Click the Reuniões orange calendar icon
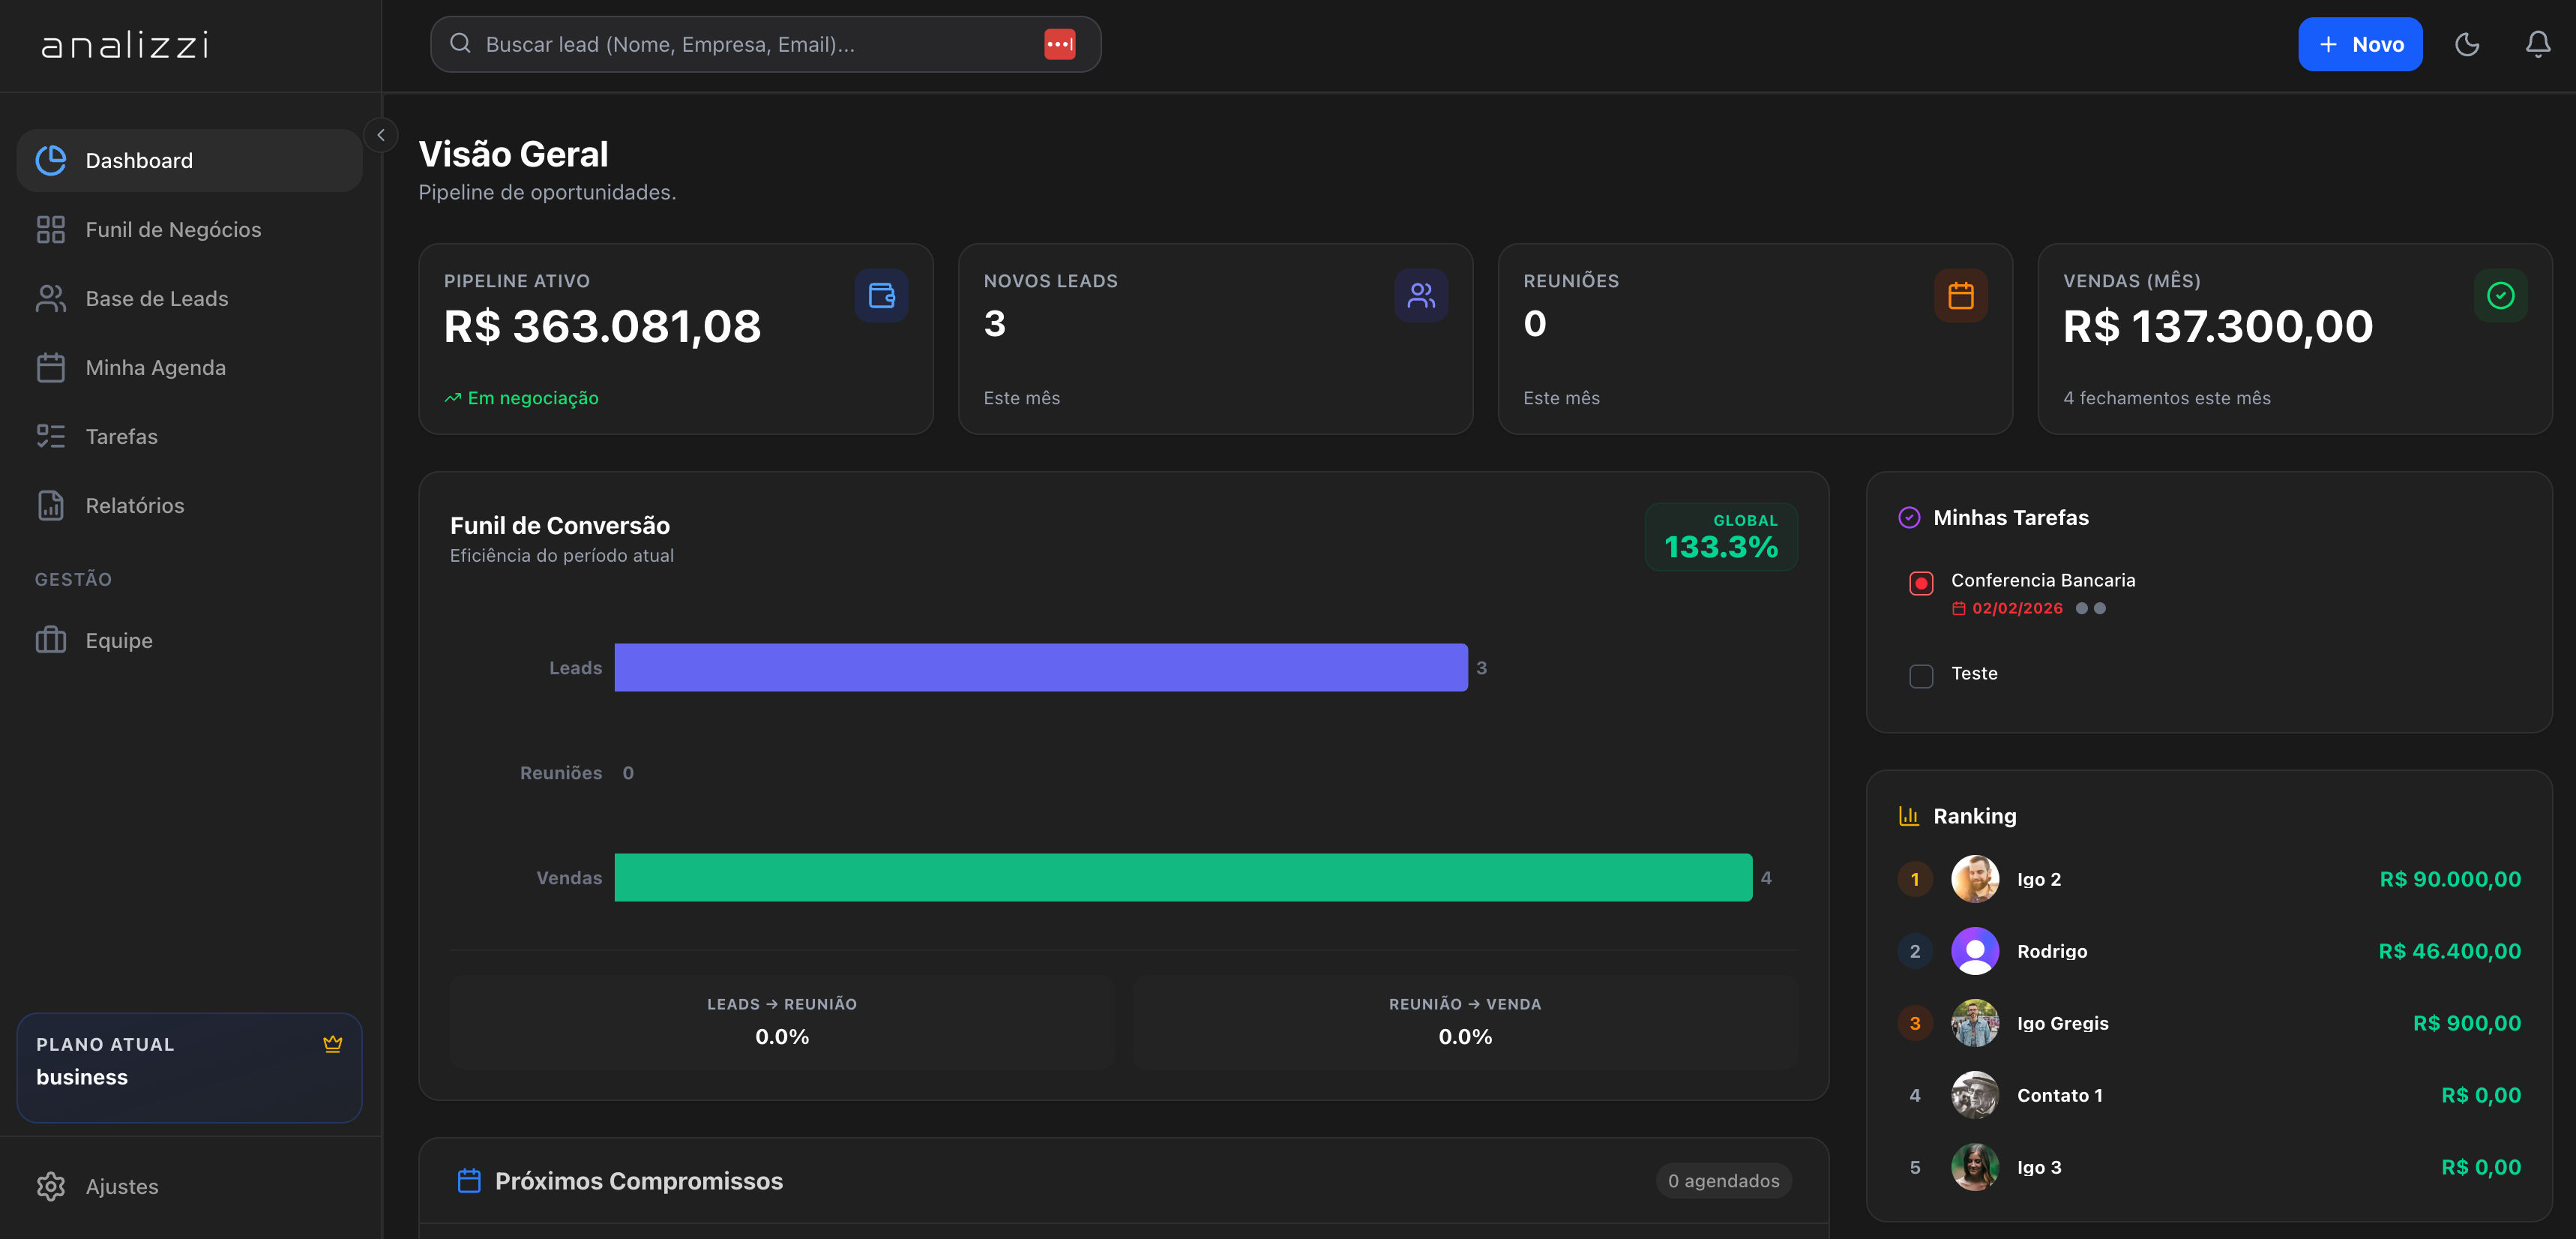This screenshot has height=1239, width=2576. pyautogui.click(x=1961, y=295)
